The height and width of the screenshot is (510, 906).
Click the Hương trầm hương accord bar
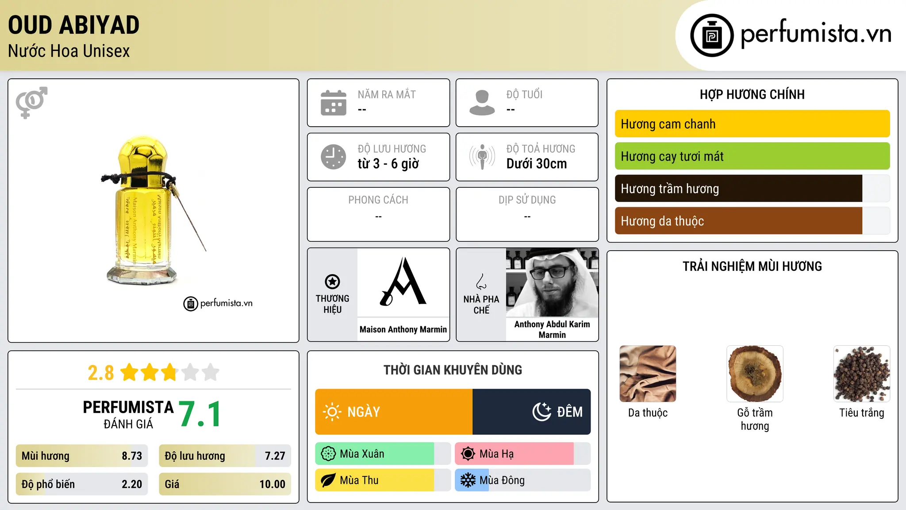(752, 189)
